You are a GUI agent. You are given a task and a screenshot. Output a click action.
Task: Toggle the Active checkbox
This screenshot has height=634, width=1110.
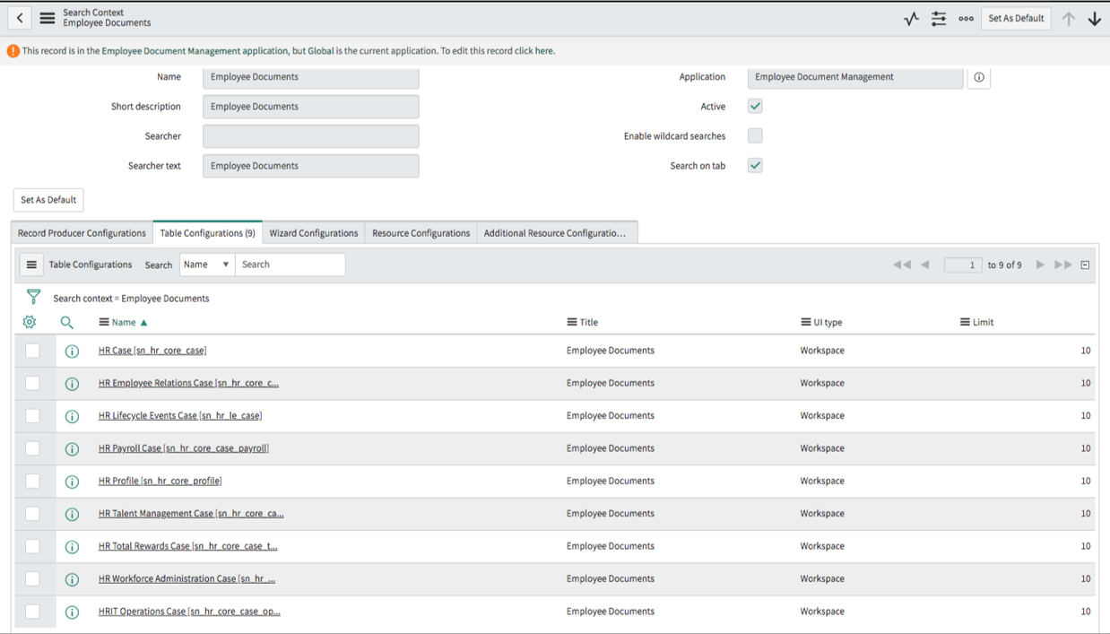[755, 106]
